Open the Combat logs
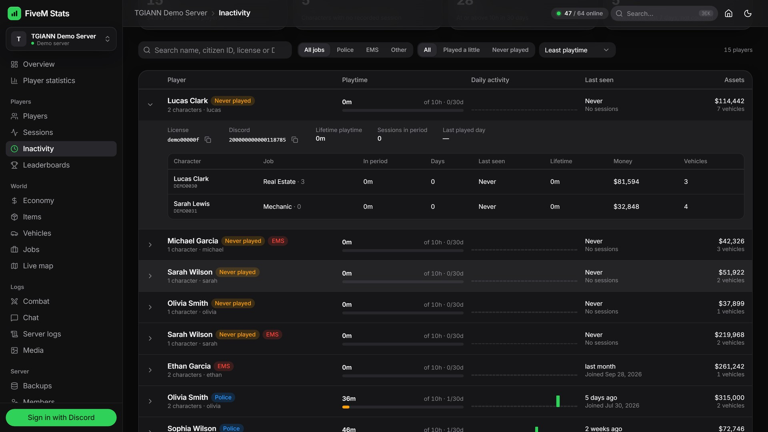This screenshot has width=768, height=432. tap(61, 302)
